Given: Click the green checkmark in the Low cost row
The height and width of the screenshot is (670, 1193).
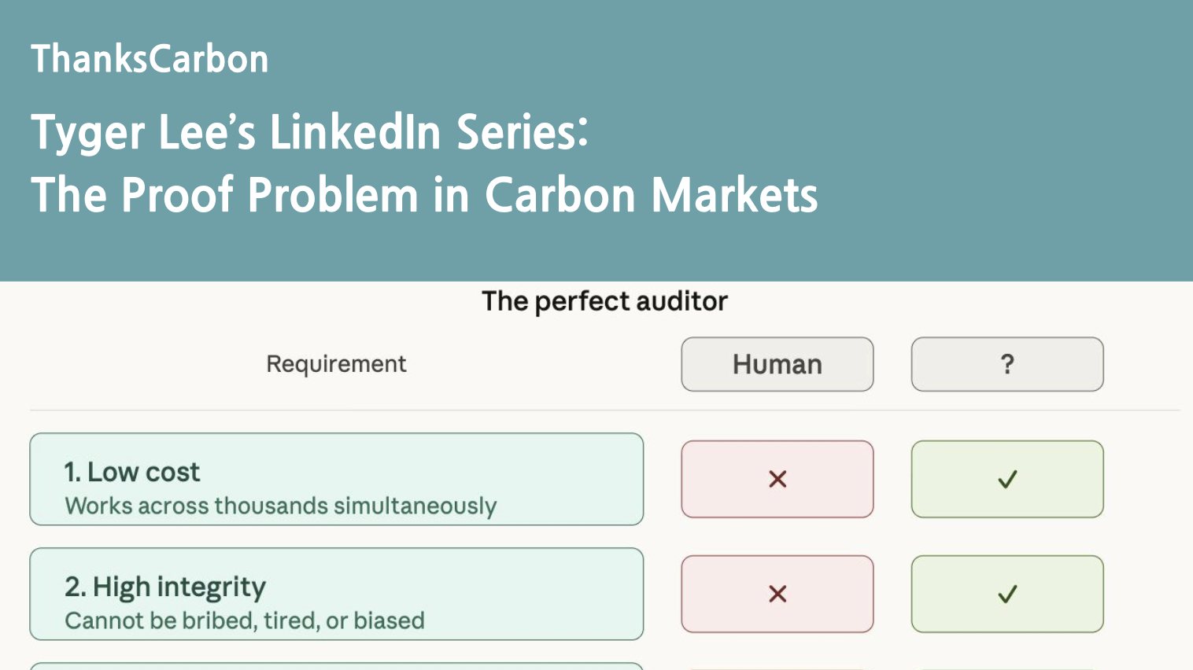Looking at the screenshot, I should click(1007, 479).
